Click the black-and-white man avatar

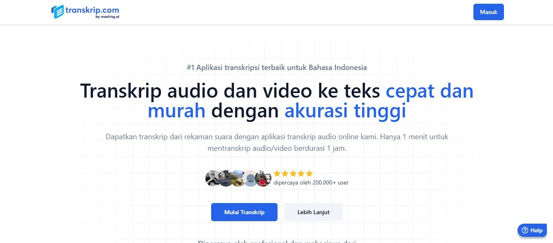pos(213,178)
